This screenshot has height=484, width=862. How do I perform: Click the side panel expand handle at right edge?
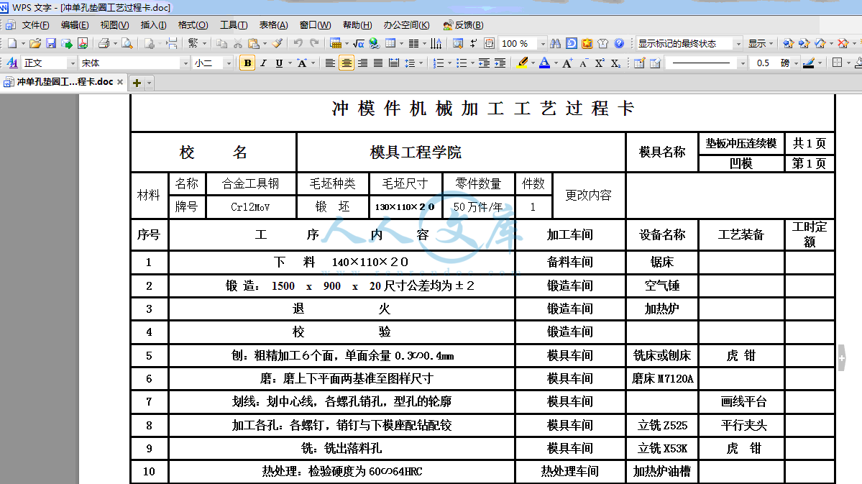click(842, 358)
